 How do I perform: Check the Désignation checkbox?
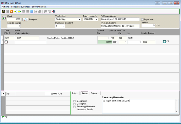pyautogui.click(x=74, y=101)
